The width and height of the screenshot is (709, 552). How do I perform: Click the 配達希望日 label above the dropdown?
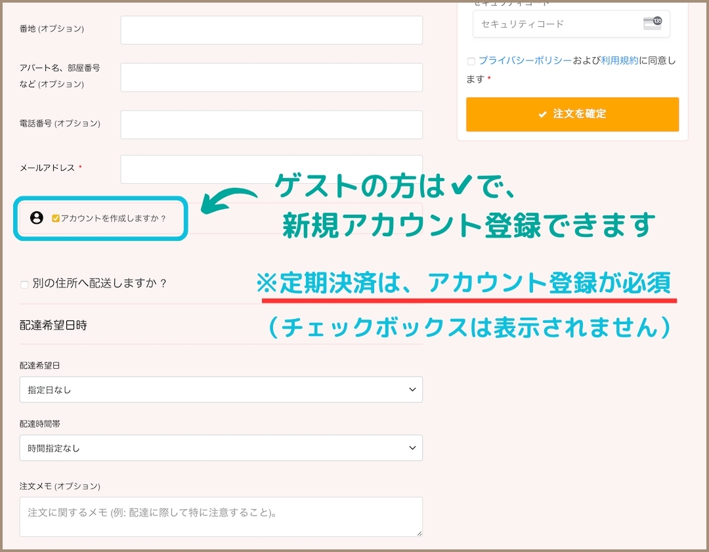tap(40, 366)
